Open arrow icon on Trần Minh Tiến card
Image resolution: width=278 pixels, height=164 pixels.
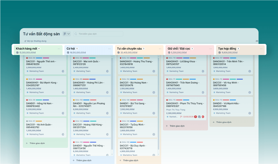(250, 71)
